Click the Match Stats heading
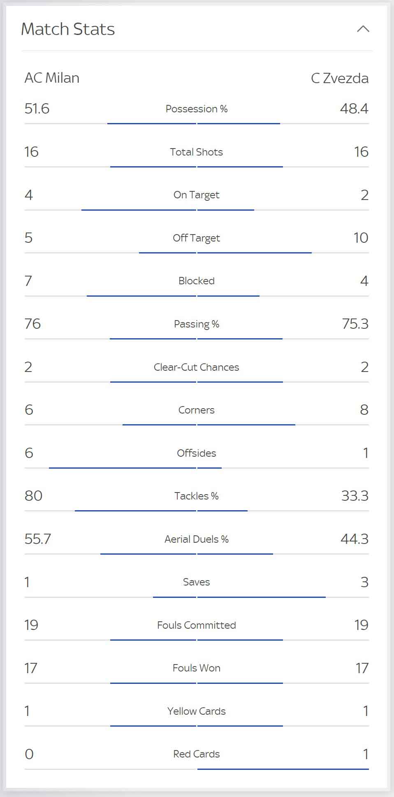The image size is (394, 797). [68, 29]
